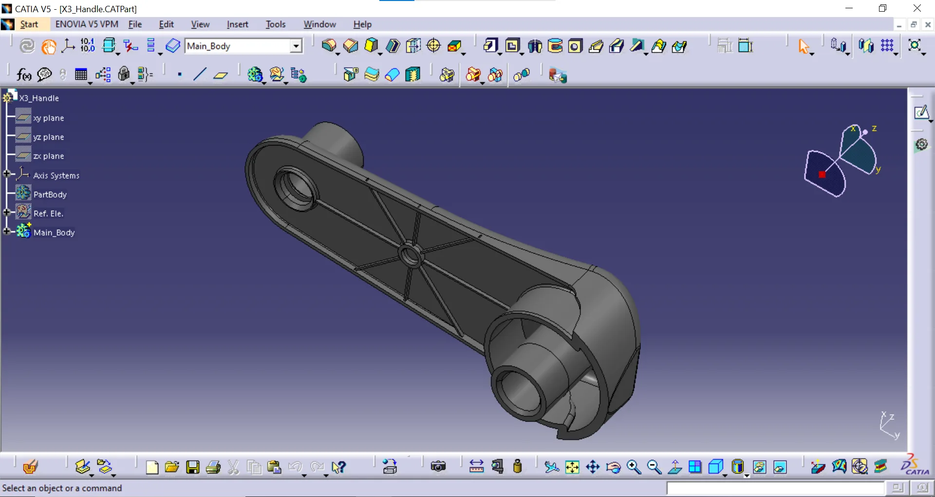Click the command input field
Screen dimensions: 935x497
775,488
